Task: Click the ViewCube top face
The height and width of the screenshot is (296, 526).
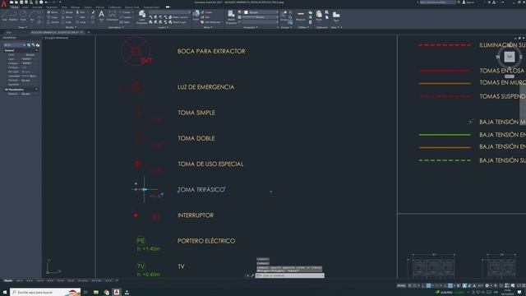Action: point(510,57)
